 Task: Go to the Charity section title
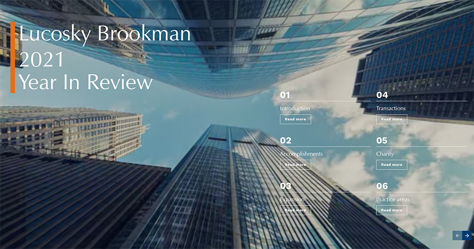[x=385, y=154]
